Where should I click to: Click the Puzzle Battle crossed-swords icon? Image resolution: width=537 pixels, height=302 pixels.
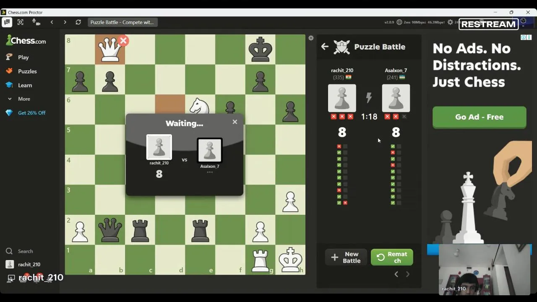(342, 47)
